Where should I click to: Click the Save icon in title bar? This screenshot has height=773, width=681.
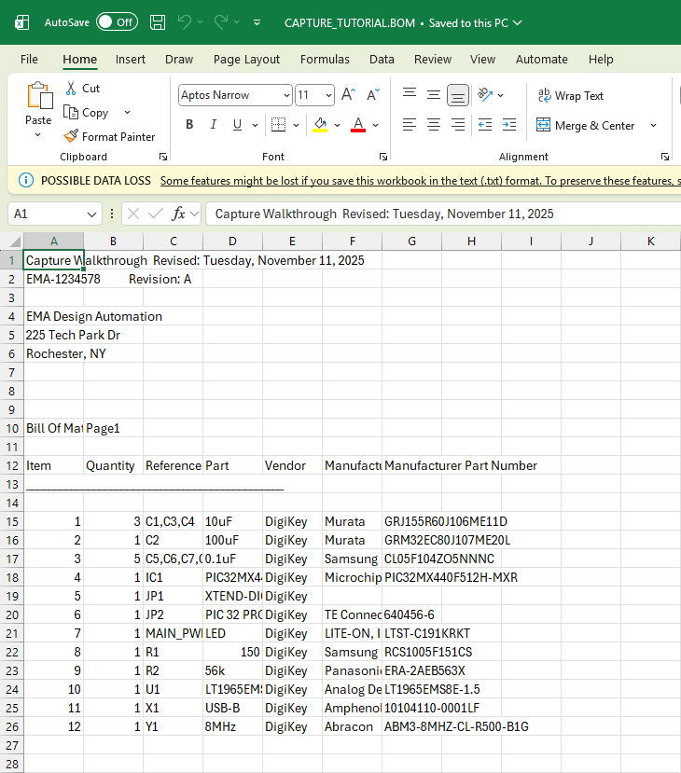pos(158,21)
